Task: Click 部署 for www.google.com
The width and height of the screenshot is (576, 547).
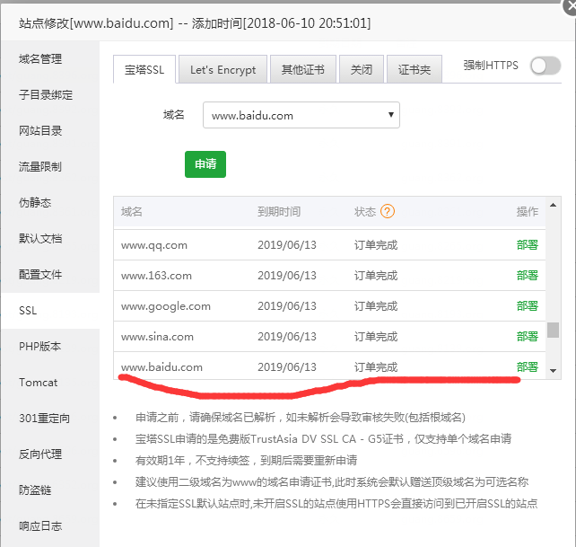Action: pyautogui.click(x=528, y=306)
